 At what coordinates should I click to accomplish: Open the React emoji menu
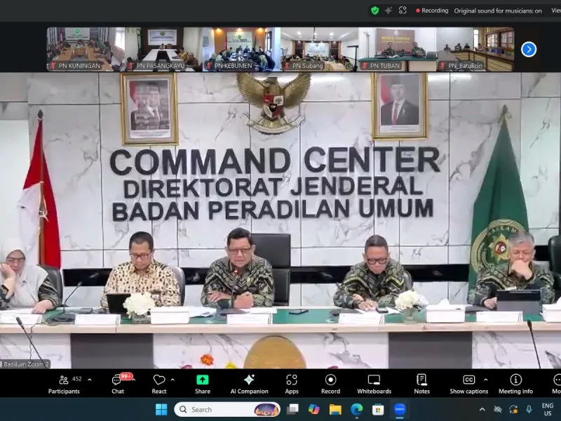159,384
